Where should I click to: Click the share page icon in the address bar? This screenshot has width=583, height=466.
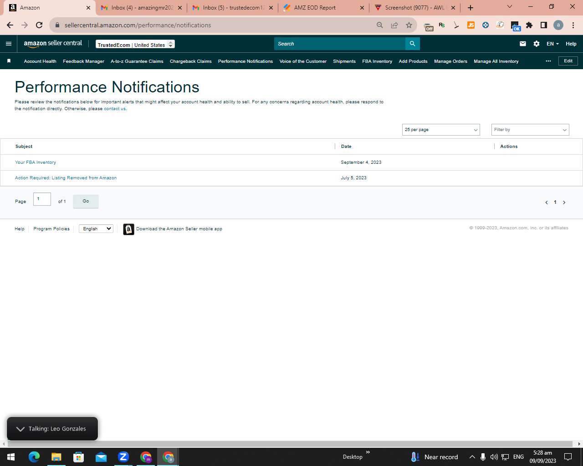click(x=394, y=25)
